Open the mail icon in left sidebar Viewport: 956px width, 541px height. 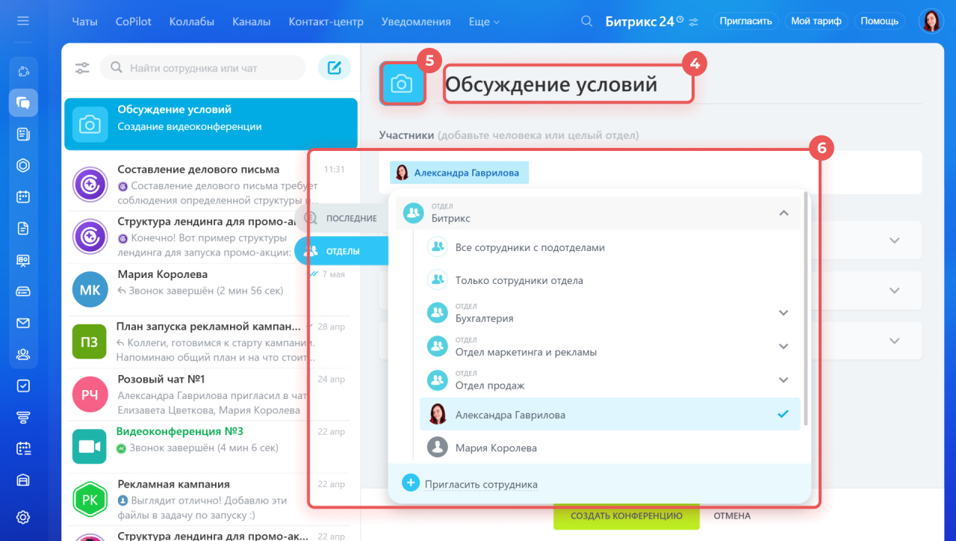pos(23,324)
